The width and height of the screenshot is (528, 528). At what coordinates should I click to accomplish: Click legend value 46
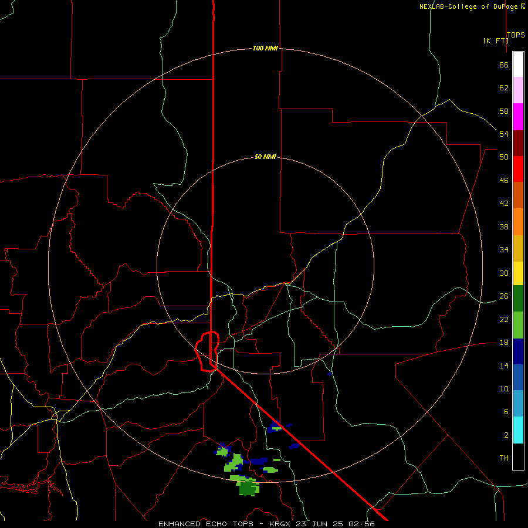point(504,180)
